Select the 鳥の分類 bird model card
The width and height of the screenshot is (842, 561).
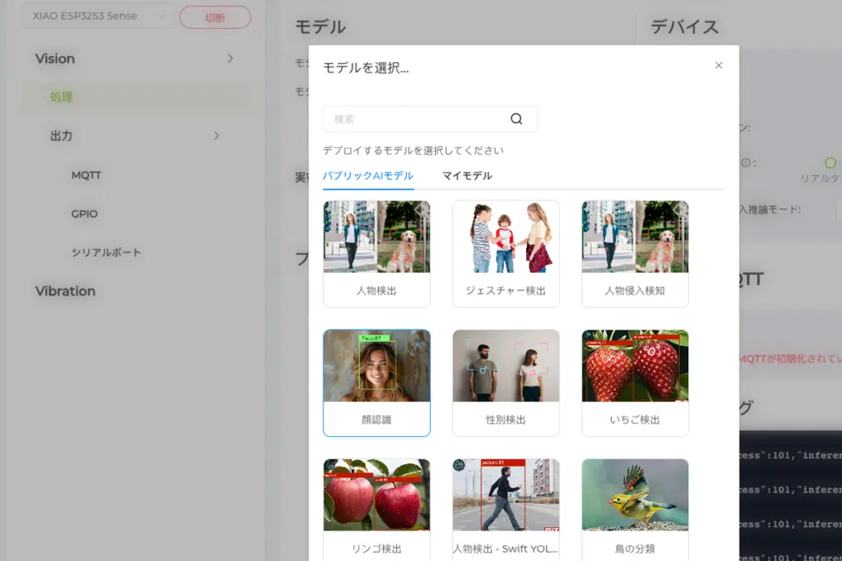tap(635, 509)
